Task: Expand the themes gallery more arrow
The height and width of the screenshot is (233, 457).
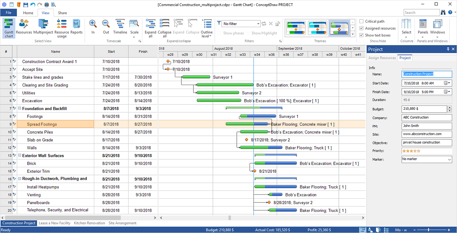Action: click(x=353, y=34)
